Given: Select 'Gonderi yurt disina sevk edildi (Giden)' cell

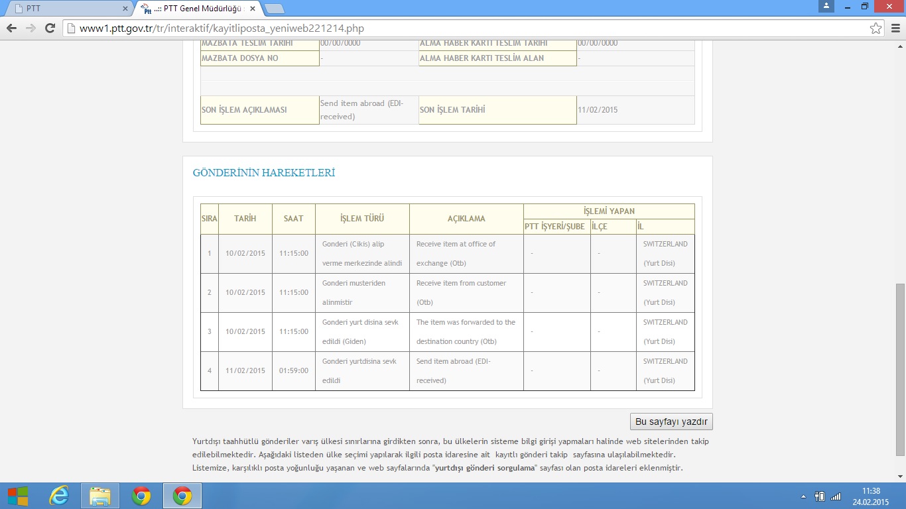Looking at the screenshot, I should point(362,331).
